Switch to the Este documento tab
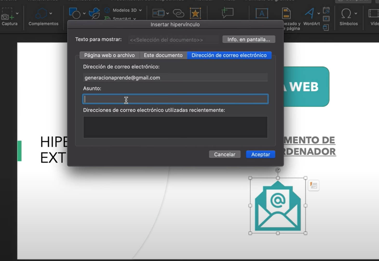The image size is (379, 261). [163, 55]
